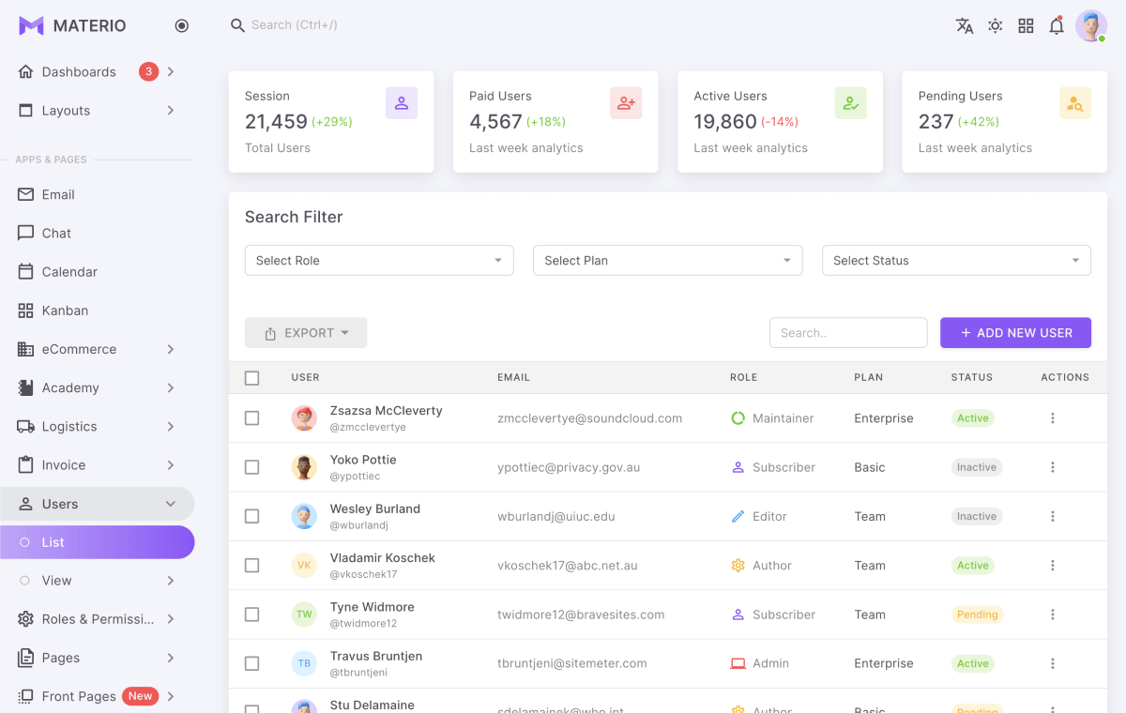Expand the Academy menu
The width and height of the screenshot is (1126, 713).
pos(98,387)
